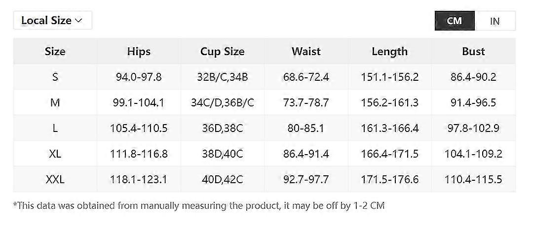This screenshot has height=229, width=533.
Task: Click the Size column header
Action: [55, 51]
